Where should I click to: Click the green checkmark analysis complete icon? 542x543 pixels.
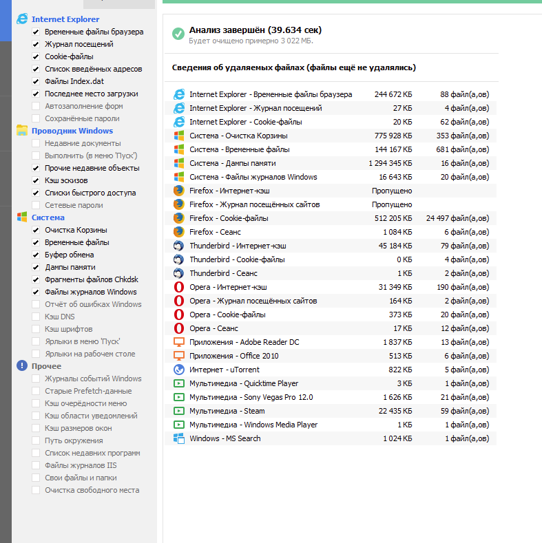tap(178, 34)
